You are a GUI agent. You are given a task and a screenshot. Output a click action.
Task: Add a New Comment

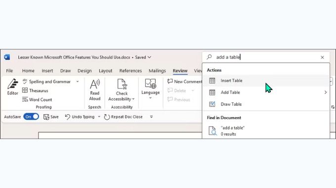(x=185, y=81)
